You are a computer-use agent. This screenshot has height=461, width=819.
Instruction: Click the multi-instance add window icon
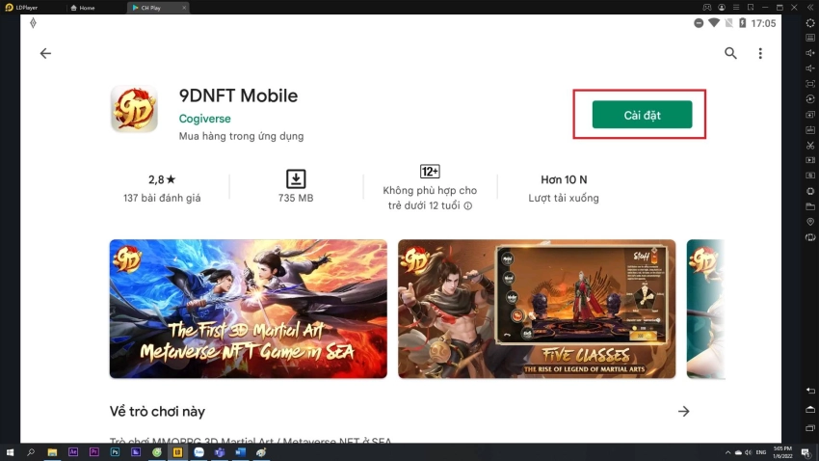(810, 115)
